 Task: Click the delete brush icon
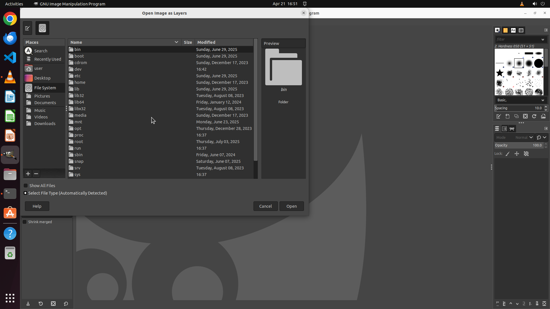tap(525, 116)
